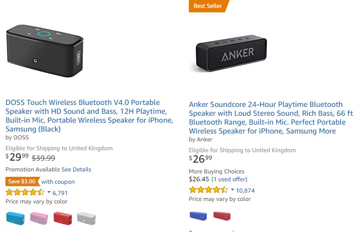Expand the Anker rating breakdown arrow
The width and height of the screenshot is (363, 232).
pyautogui.click(x=232, y=190)
